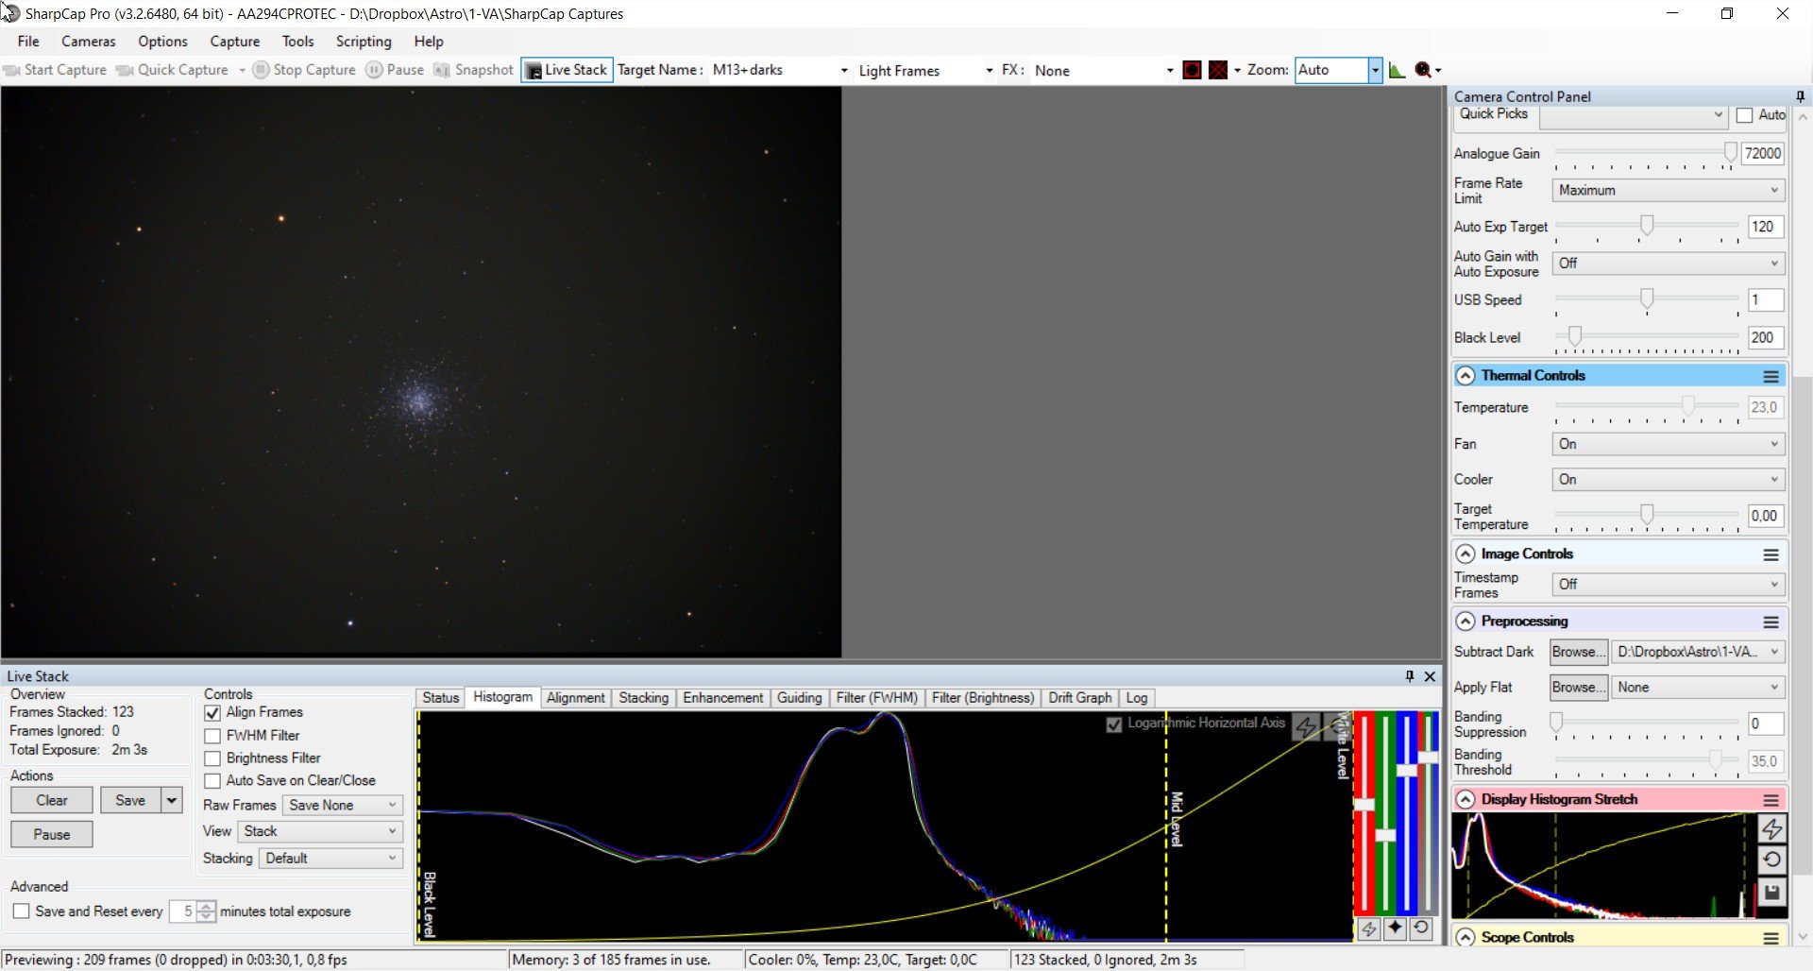Viewport: 1813px width, 971px height.
Task: Enable the FWHM Filter checkbox
Action: point(212,736)
